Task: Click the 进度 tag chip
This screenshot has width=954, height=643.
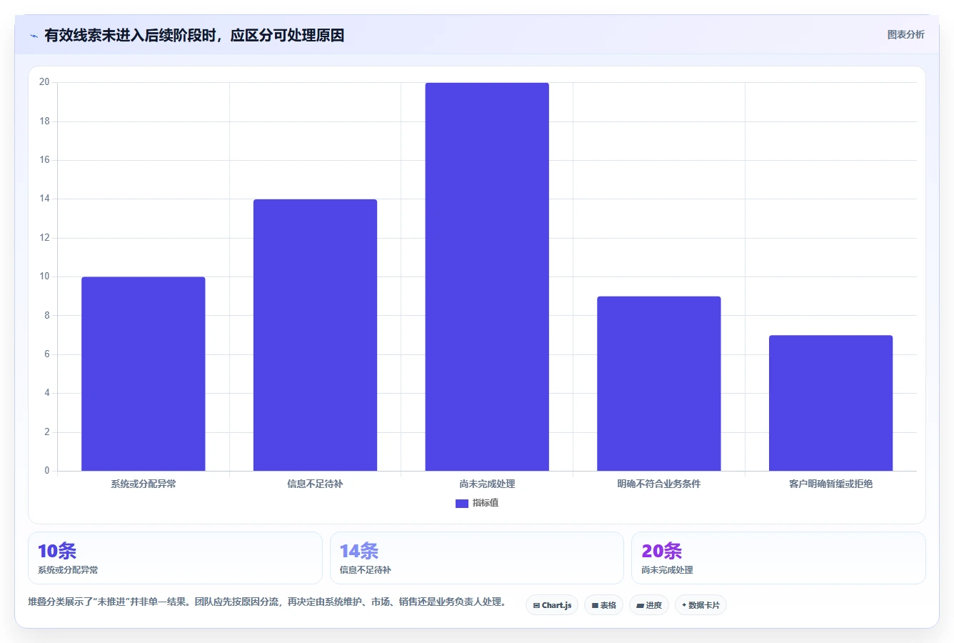Action: coord(649,605)
